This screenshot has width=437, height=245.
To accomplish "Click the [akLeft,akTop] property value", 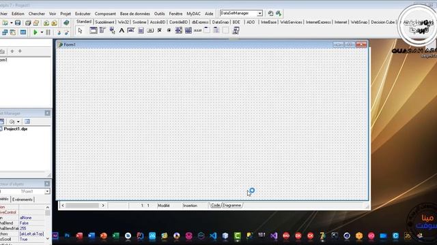I will 31,234.
